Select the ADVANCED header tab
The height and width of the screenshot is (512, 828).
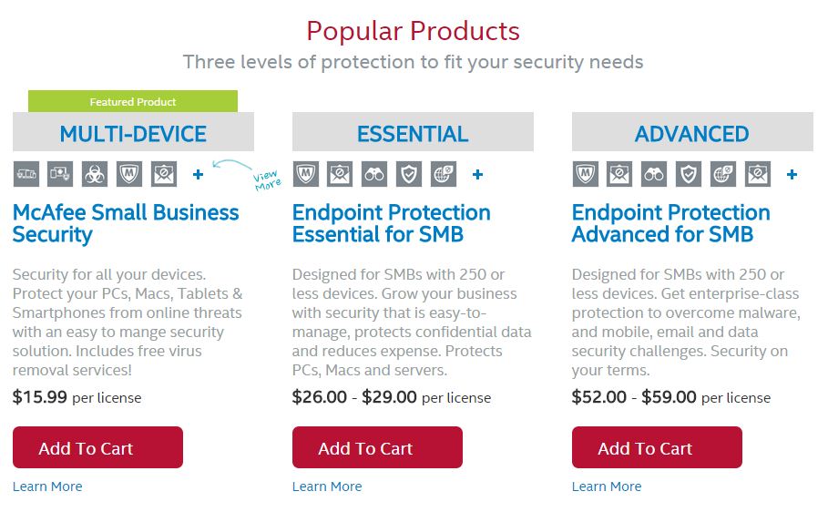click(x=692, y=133)
